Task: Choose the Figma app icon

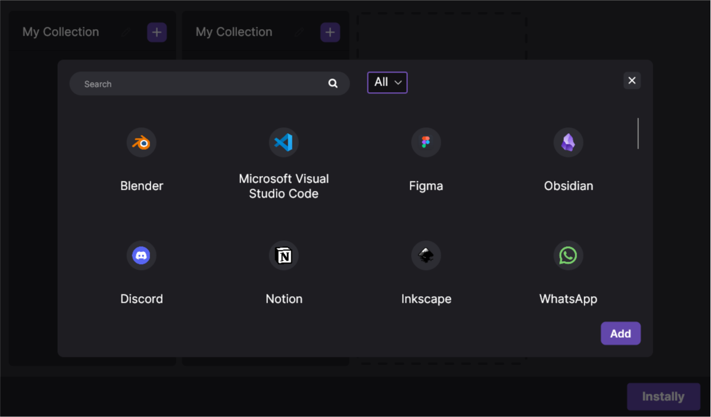Action: click(426, 142)
